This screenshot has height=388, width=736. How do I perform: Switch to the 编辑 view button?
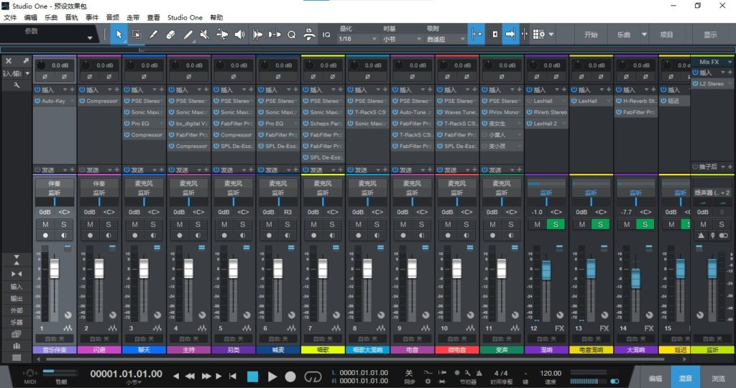655,377
